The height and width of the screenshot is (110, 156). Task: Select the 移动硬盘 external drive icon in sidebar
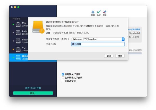[x=18, y=58]
